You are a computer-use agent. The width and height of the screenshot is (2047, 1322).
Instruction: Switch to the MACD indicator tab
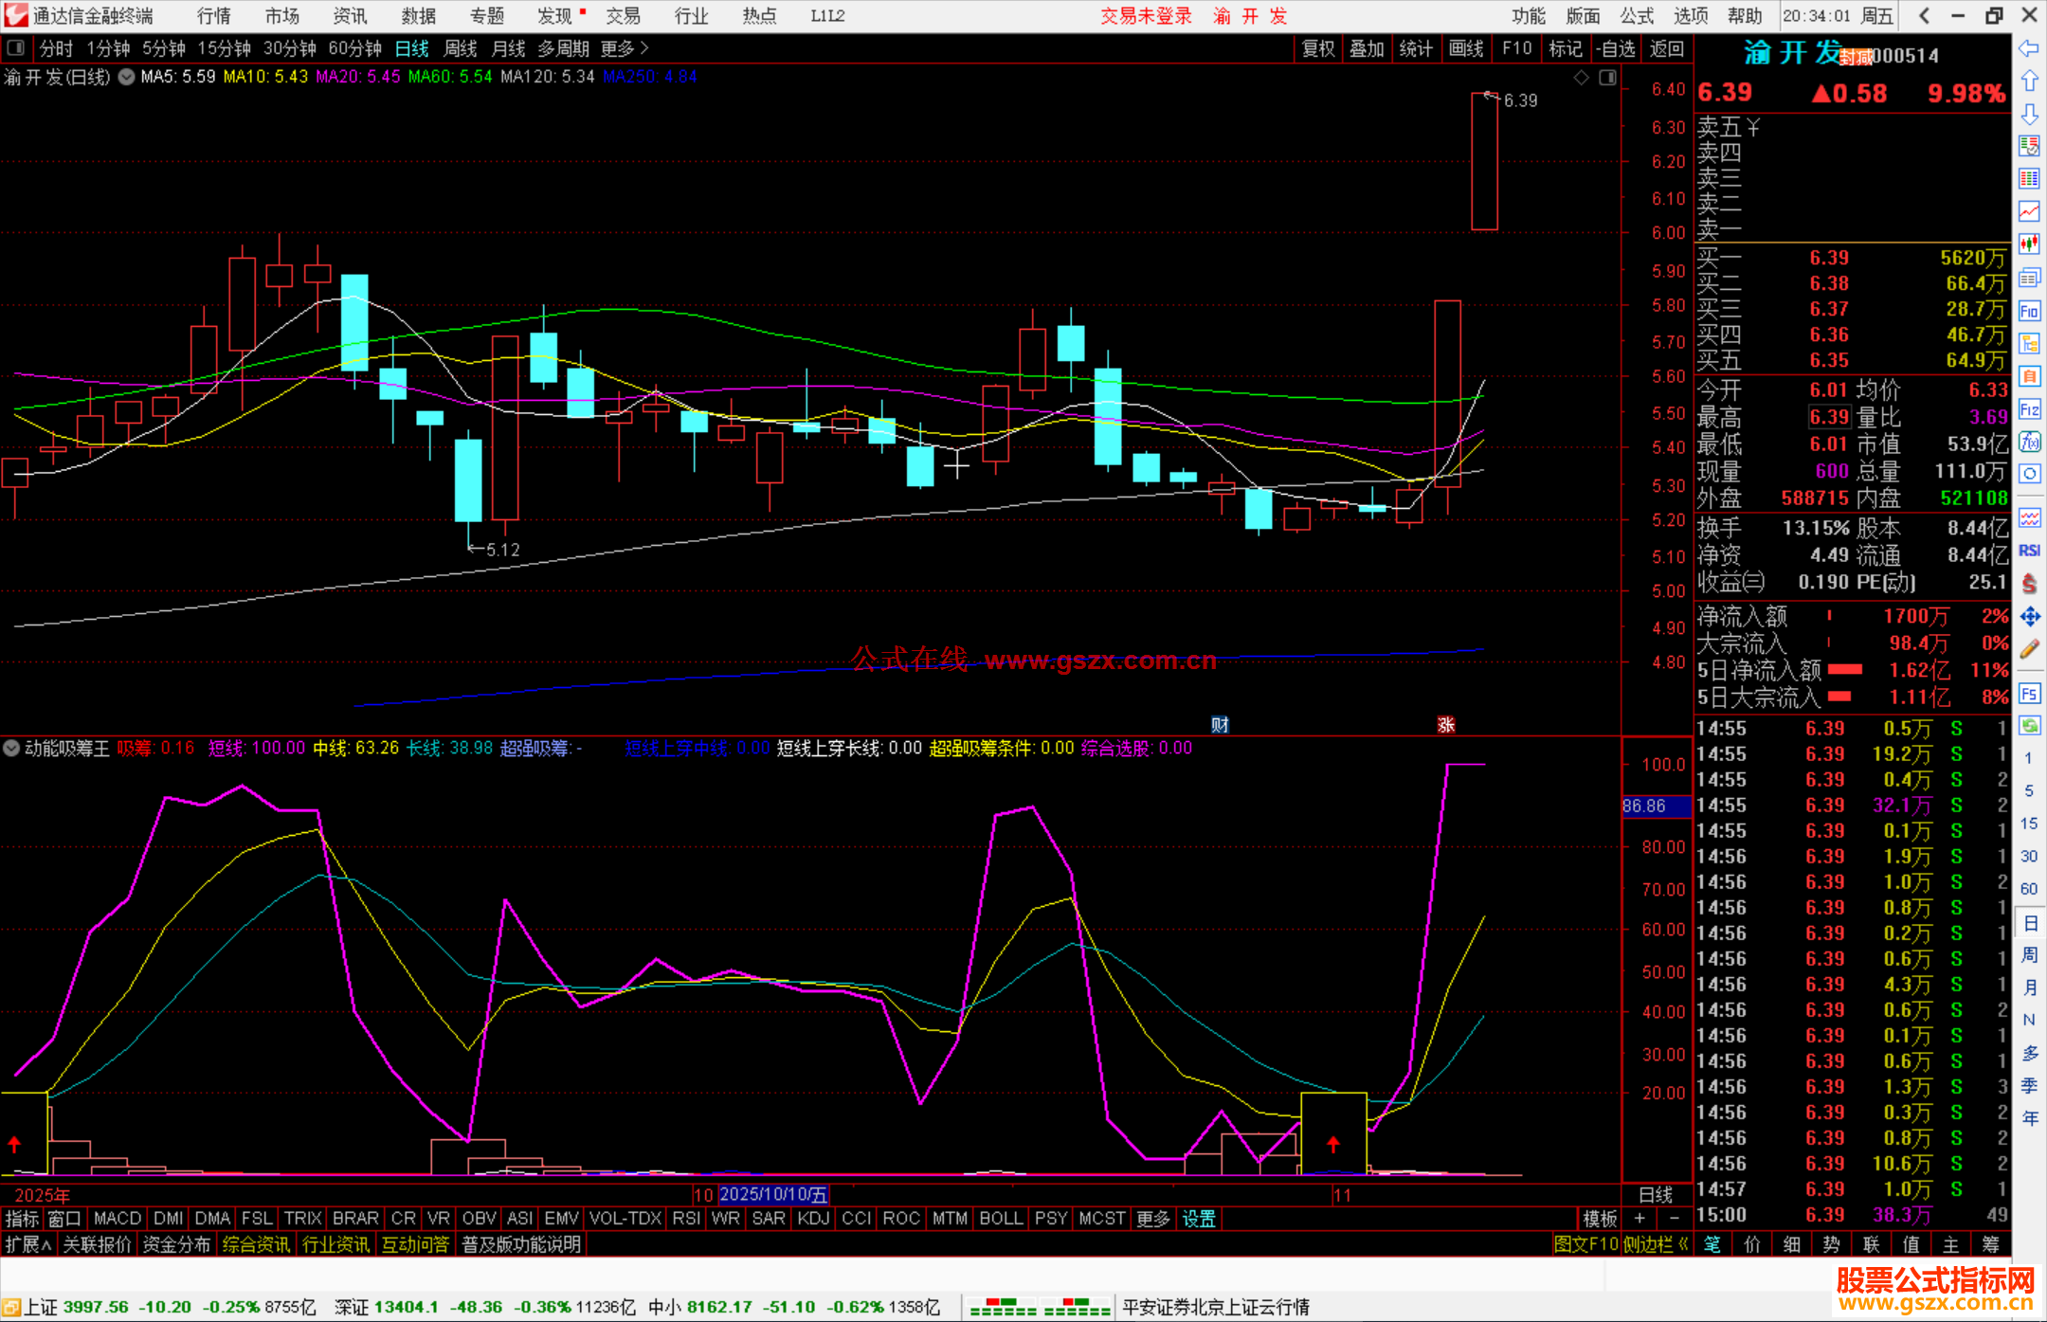pos(118,1218)
